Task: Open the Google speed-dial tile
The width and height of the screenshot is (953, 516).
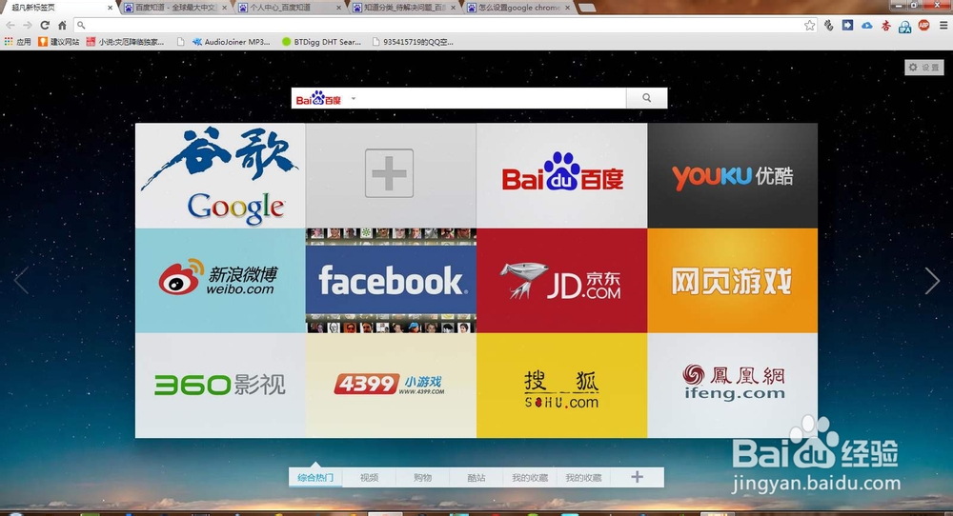Action: 220,176
